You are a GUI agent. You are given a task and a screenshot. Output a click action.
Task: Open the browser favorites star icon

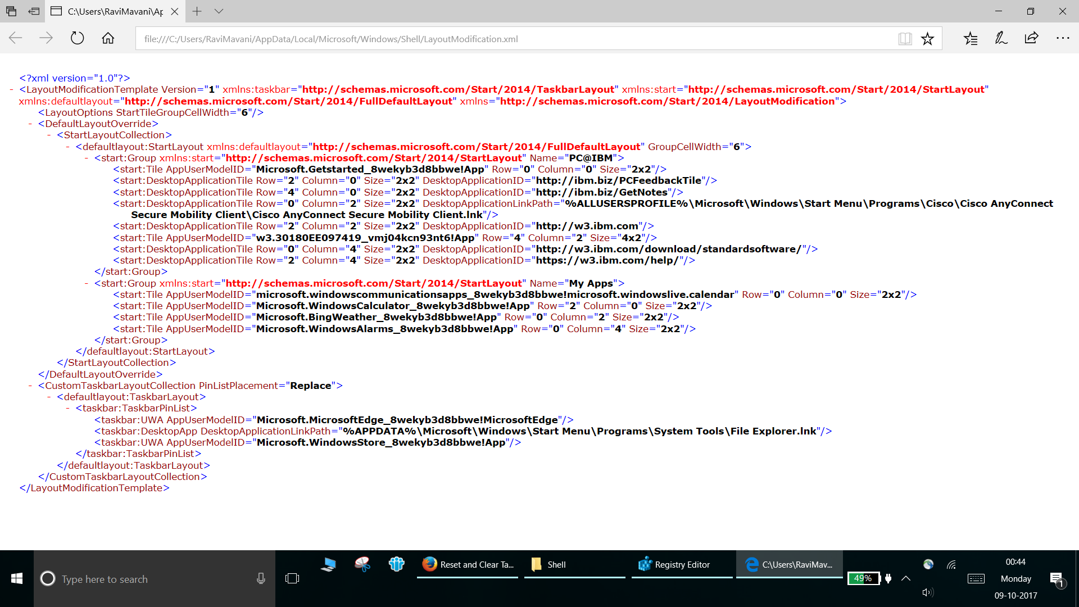pyautogui.click(x=927, y=39)
